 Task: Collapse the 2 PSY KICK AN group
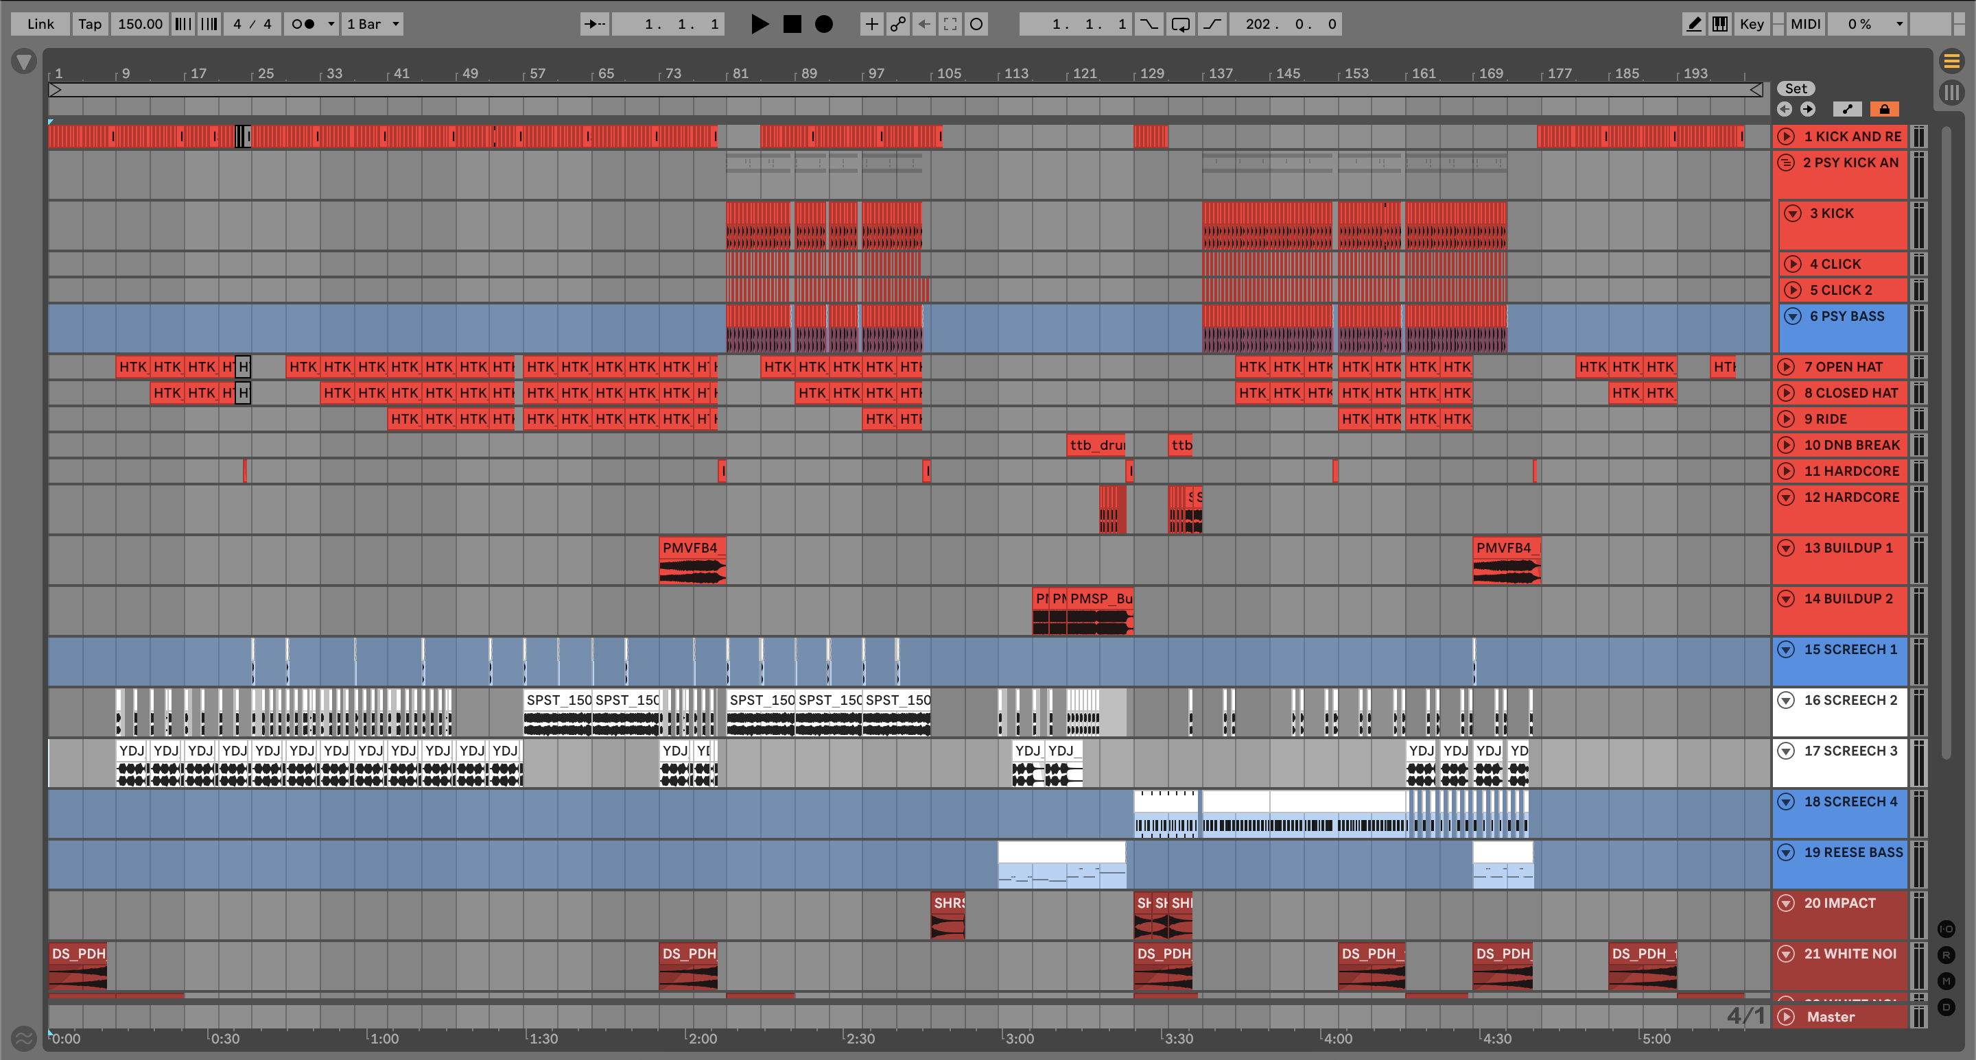point(1787,162)
